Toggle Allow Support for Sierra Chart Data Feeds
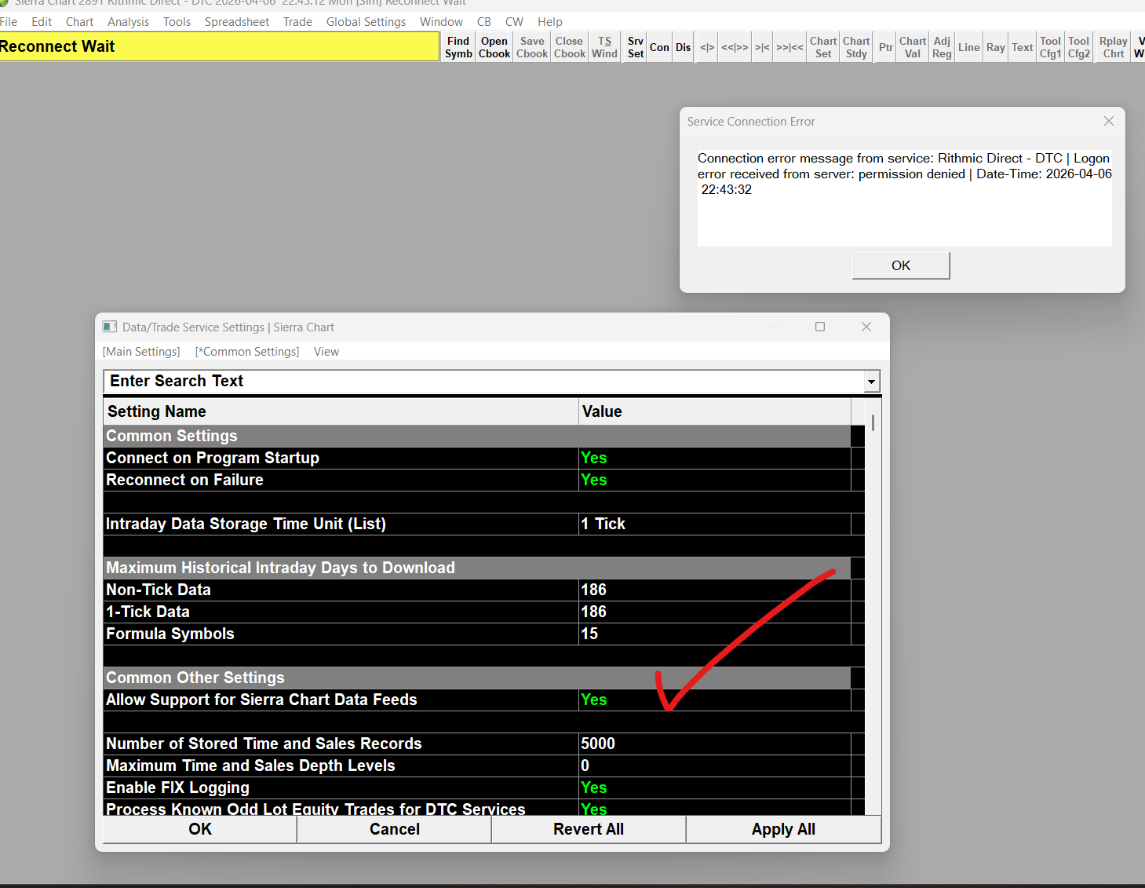Image resolution: width=1145 pixels, height=888 pixels. click(714, 700)
